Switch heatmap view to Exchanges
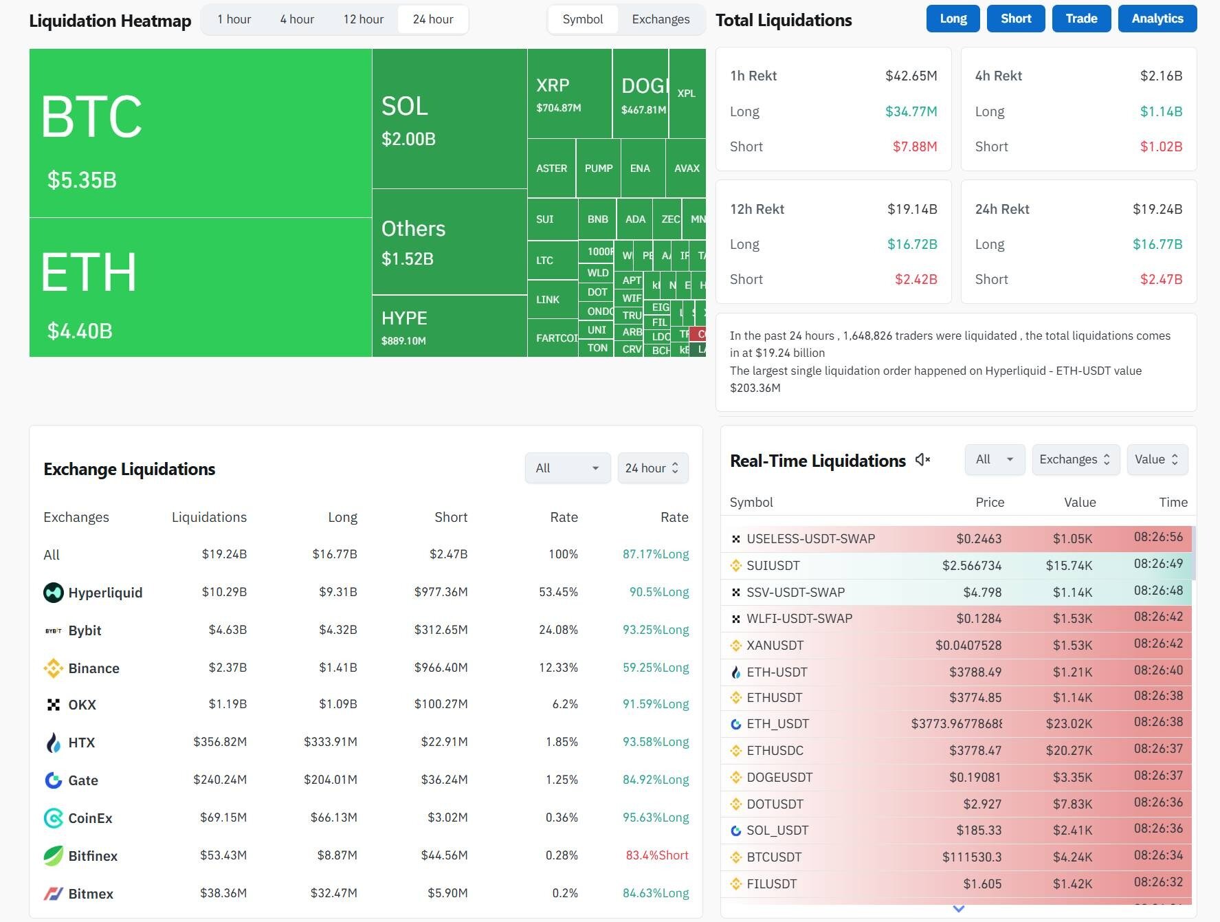This screenshot has width=1220, height=922. pos(660,19)
